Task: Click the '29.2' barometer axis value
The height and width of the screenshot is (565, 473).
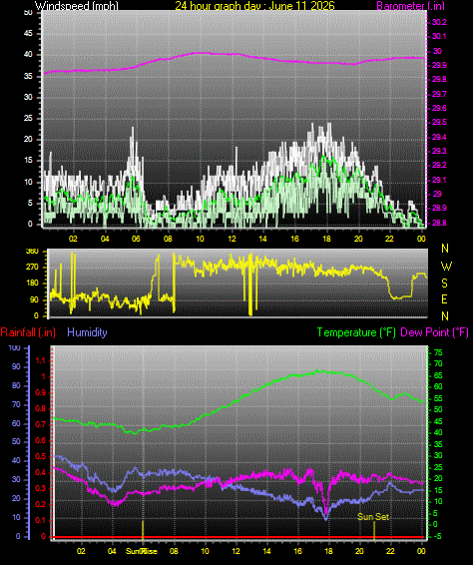Action: click(439, 165)
